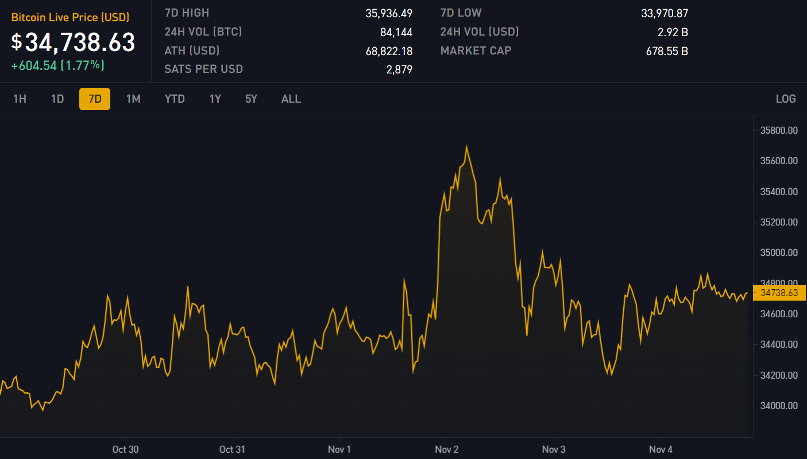Click the Oct 30 date axis label
The image size is (807, 459).
pyautogui.click(x=125, y=449)
